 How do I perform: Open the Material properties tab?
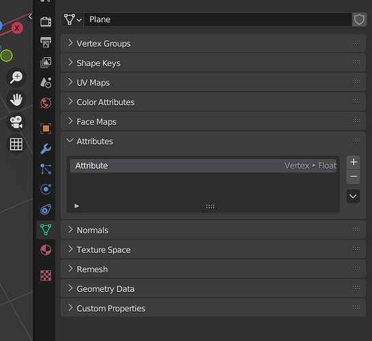(46, 250)
